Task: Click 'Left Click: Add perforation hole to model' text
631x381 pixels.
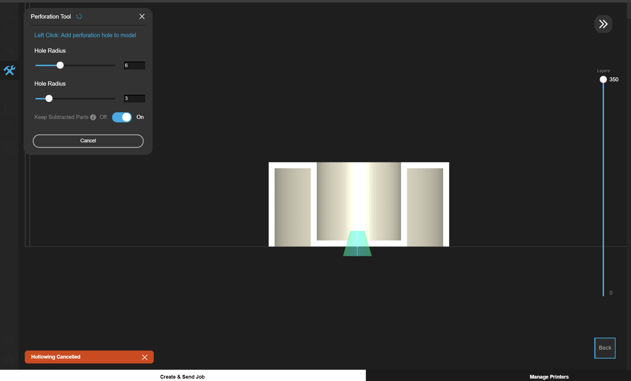Action: pyautogui.click(x=85, y=35)
